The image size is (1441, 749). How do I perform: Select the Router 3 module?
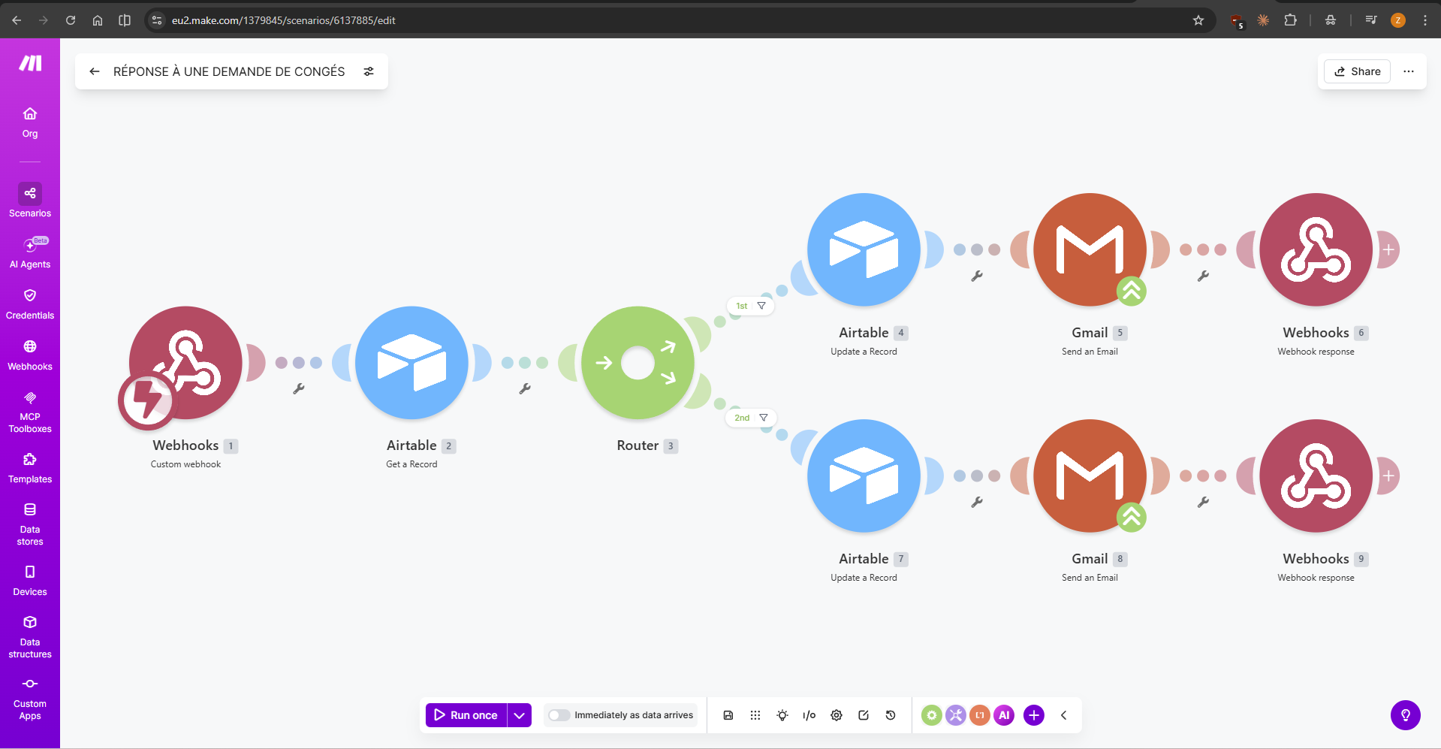638,362
